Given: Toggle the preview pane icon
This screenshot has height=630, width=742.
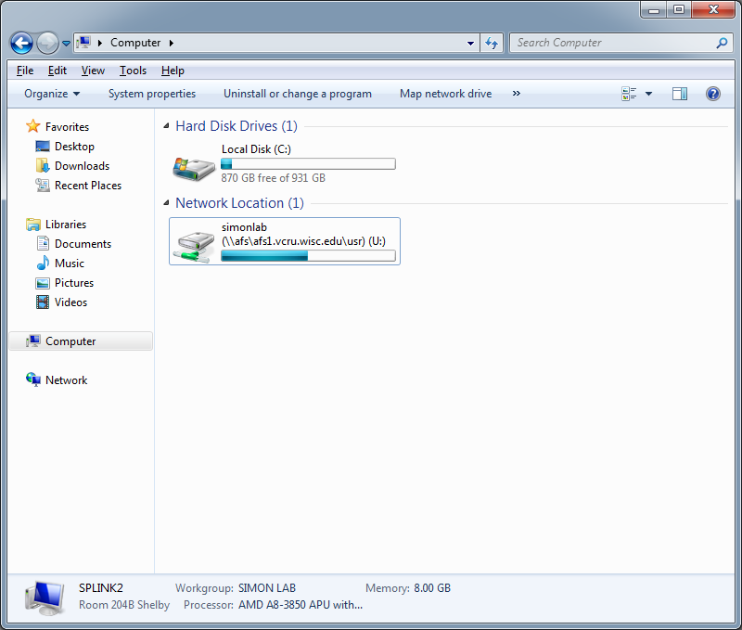Looking at the screenshot, I should (680, 94).
